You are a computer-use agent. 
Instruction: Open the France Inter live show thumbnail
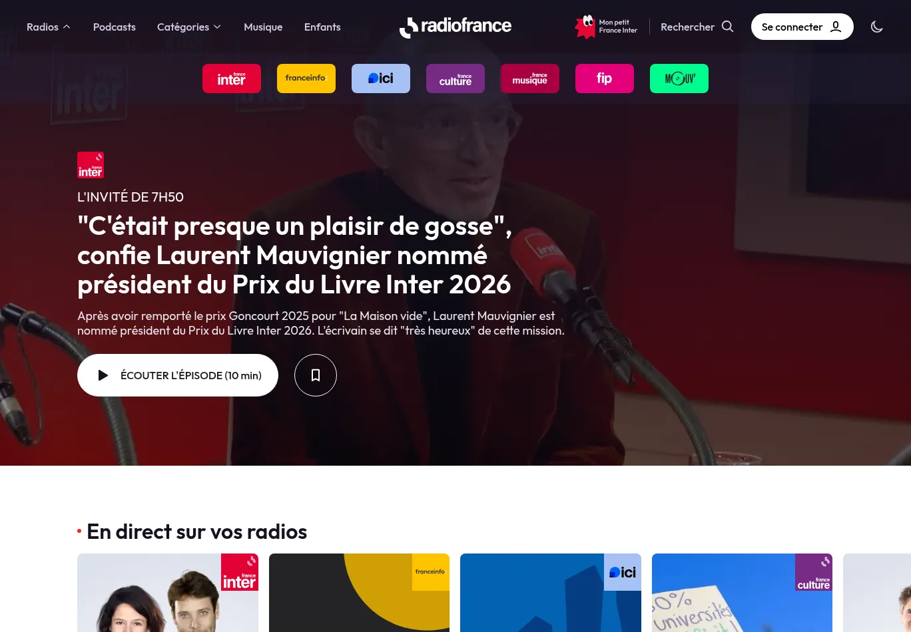pyautogui.click(x=168, y=593)
